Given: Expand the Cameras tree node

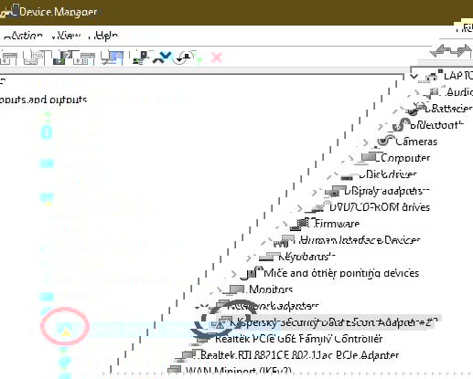Looking at the screenshot, I should 366,142.
